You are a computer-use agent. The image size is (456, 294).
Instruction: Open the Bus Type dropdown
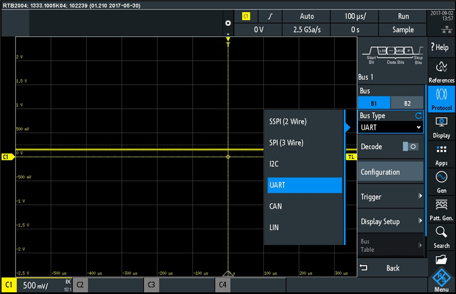coord(390,127)
